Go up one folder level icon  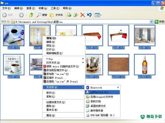click(31, 15)
